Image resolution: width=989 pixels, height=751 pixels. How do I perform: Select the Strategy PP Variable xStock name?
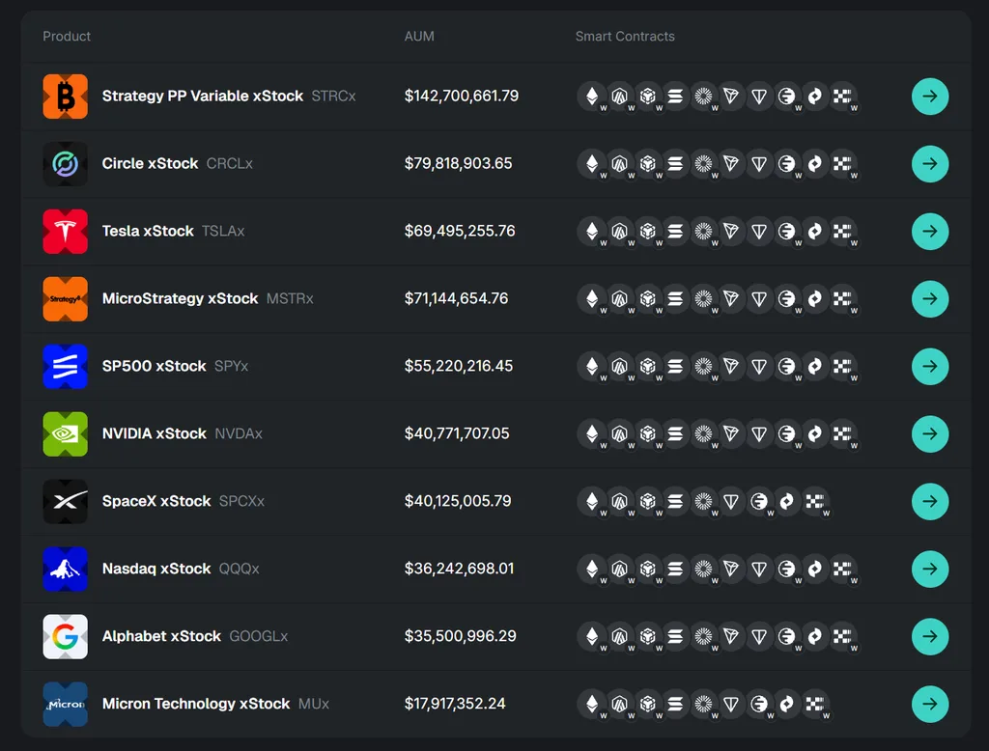(x=203, y=96)
